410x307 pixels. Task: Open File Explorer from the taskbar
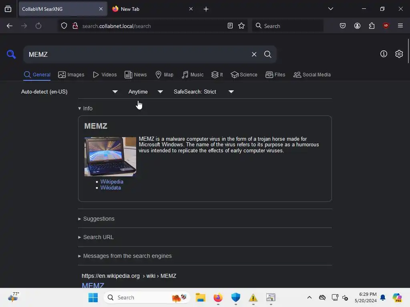point(201,297)
